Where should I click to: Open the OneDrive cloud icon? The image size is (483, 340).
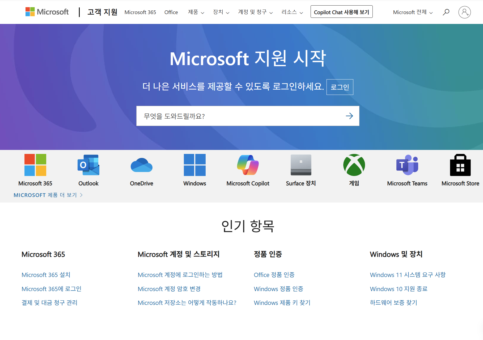(x=142, y=165)
